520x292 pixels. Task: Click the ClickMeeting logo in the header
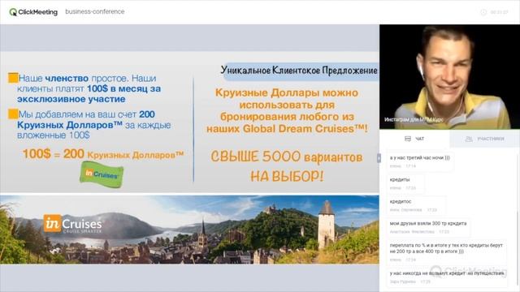click(x=33, y=12)
